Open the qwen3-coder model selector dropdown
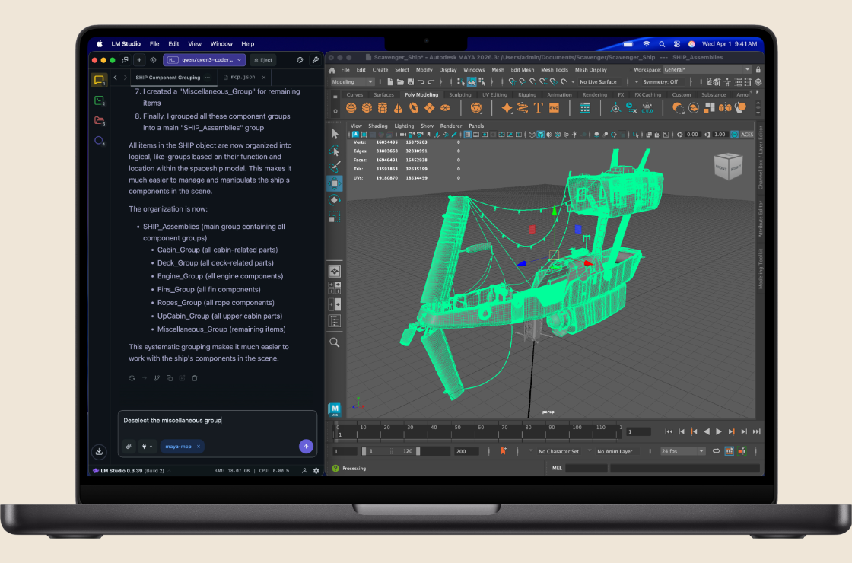852x563 pixels. 205,59
